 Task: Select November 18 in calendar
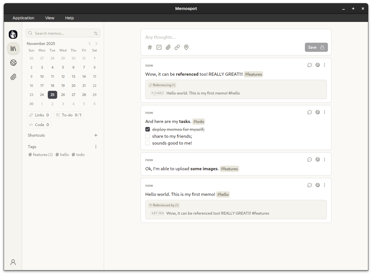52,86
